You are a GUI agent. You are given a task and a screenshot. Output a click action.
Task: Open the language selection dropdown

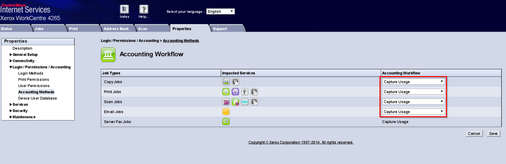220,12
